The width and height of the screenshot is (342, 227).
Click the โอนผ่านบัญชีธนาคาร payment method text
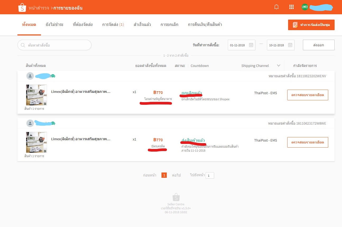coord(158,99)
